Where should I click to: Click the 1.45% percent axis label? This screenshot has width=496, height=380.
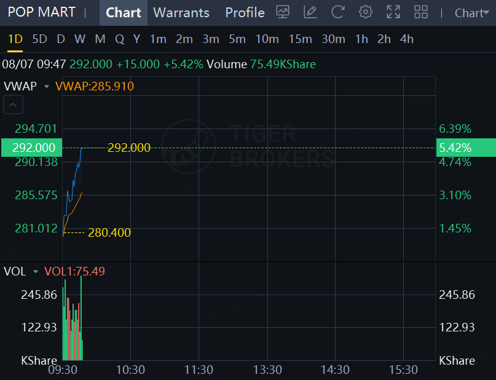[455, 229]
